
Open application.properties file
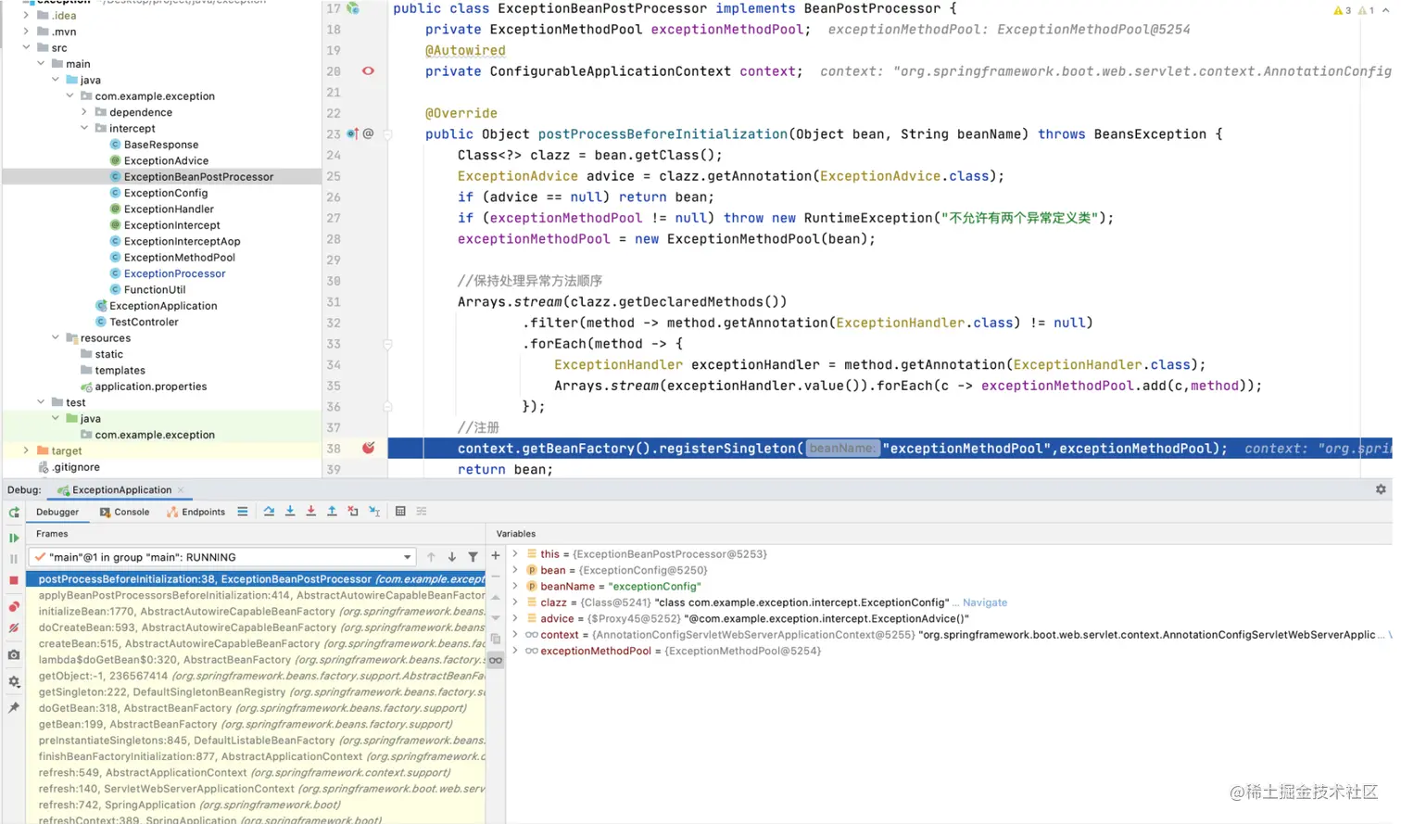tap(150, 387)
